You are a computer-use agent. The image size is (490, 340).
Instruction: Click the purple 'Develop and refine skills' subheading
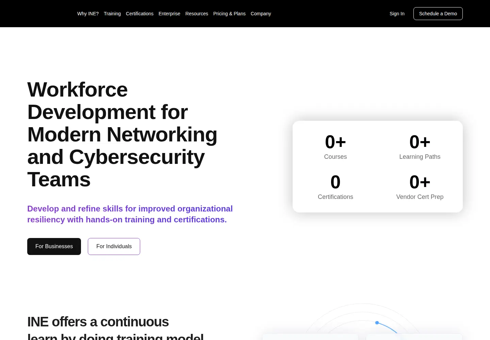(x=130, y=214)
